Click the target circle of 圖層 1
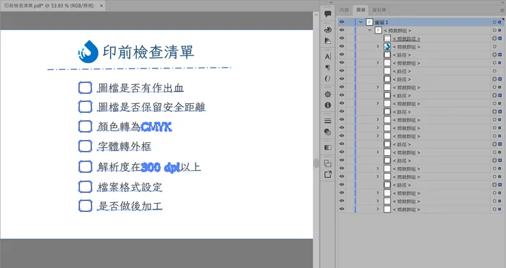Screen dimensions: 506x268 (x=494, y=23)
